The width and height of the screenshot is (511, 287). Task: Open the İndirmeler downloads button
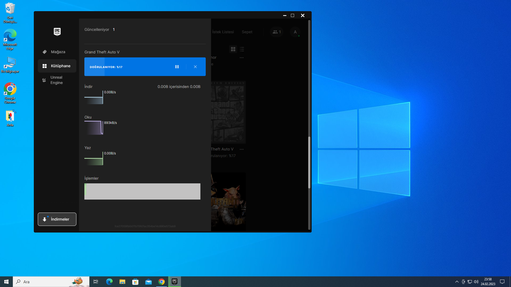click(x=57, y=219)
